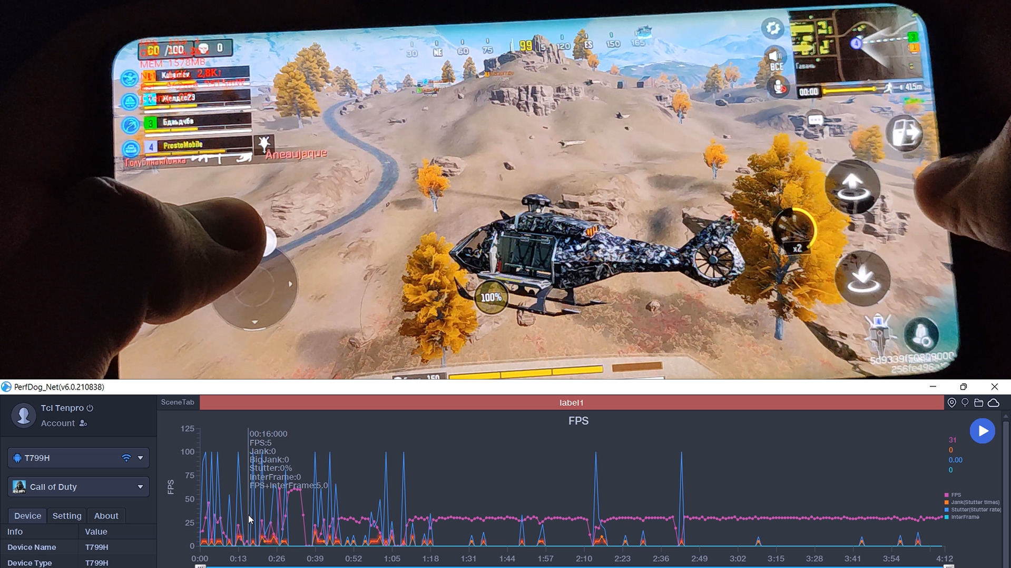
Task: Click the power icon next to Tcl Tenpro
Action: (x=90, y=408)
